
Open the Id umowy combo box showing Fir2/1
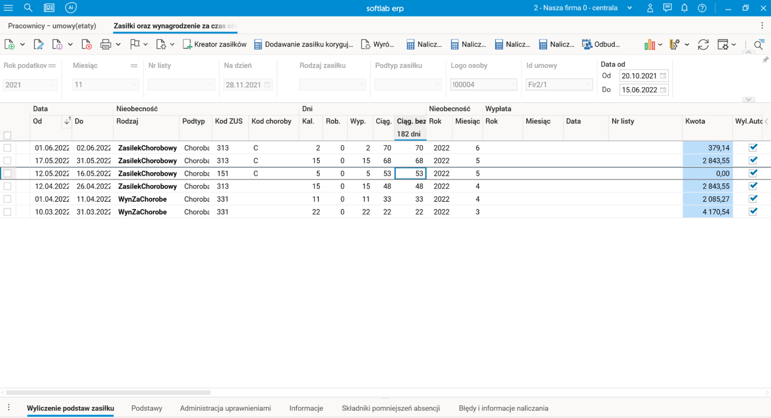[x=559, y=85]
